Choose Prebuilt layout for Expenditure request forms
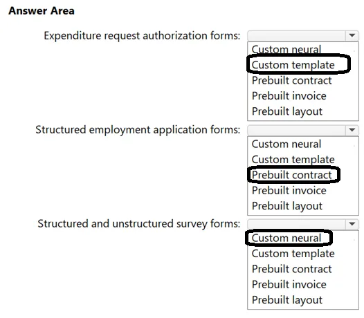Screen dimensions: 364x318 point(287,111)
